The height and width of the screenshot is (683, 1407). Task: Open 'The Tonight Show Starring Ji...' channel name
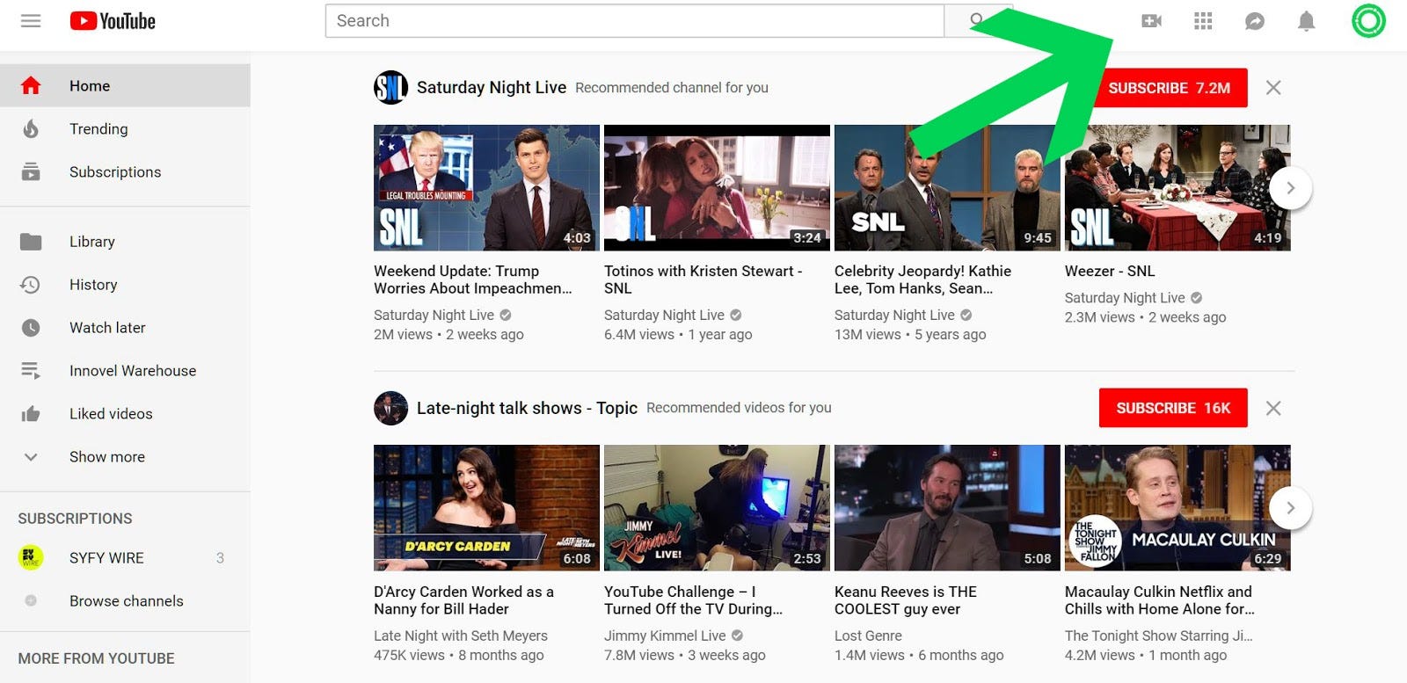(1159, 636)
